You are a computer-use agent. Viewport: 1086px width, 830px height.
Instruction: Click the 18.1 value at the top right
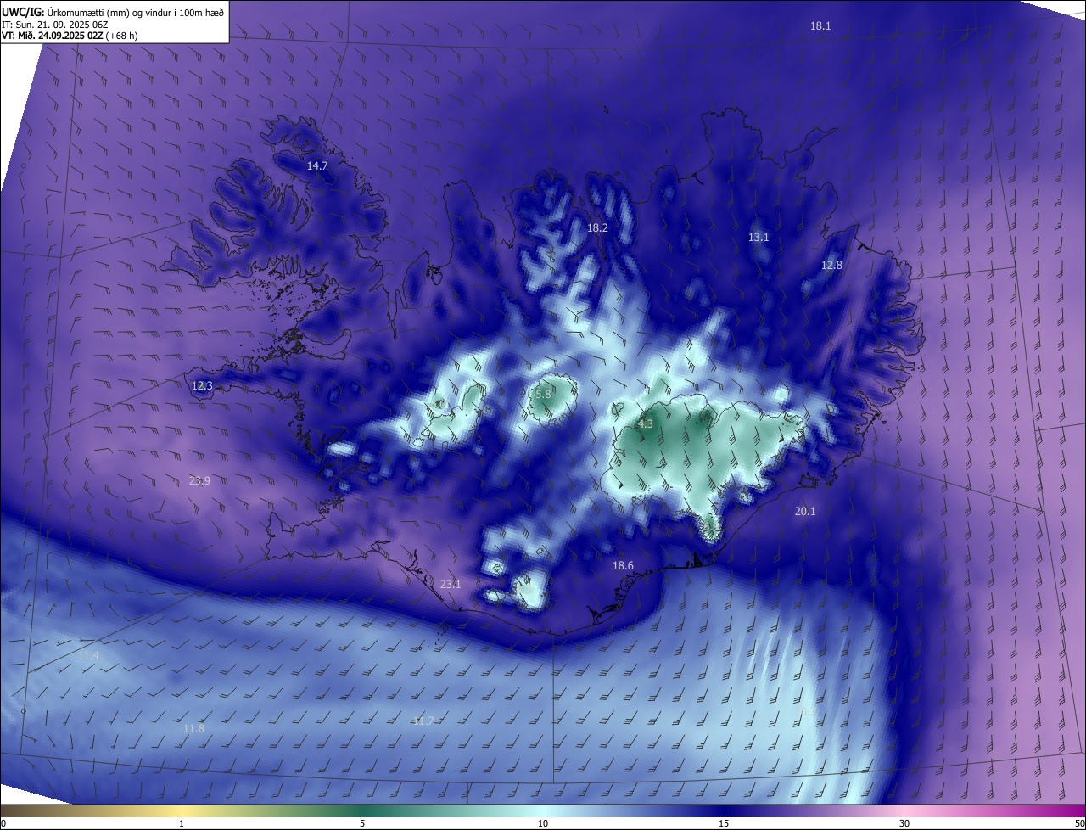820,26
